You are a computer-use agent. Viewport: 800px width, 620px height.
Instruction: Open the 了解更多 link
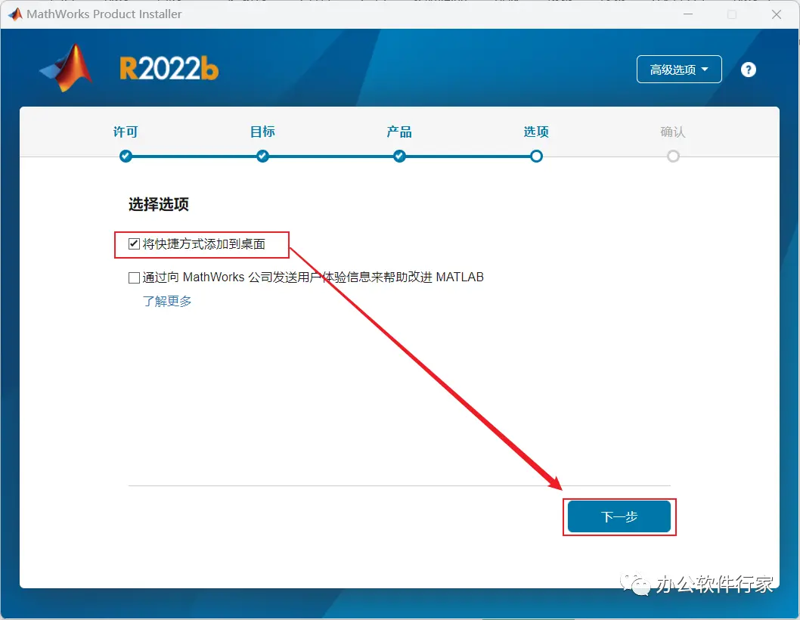pos(167,301)
